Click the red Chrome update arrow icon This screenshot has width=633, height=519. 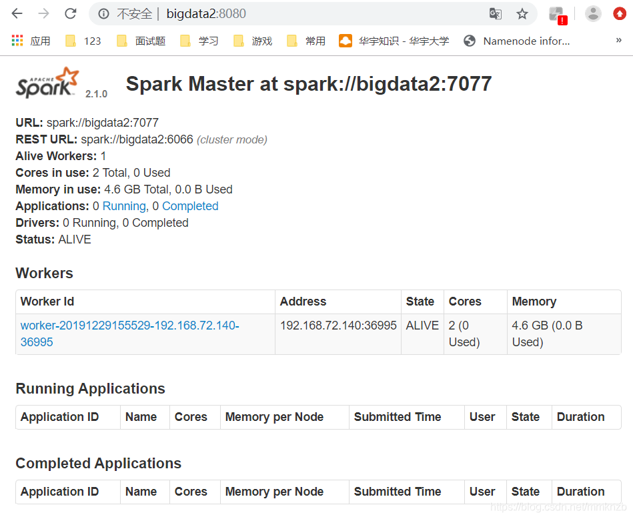tap(620, 14)
